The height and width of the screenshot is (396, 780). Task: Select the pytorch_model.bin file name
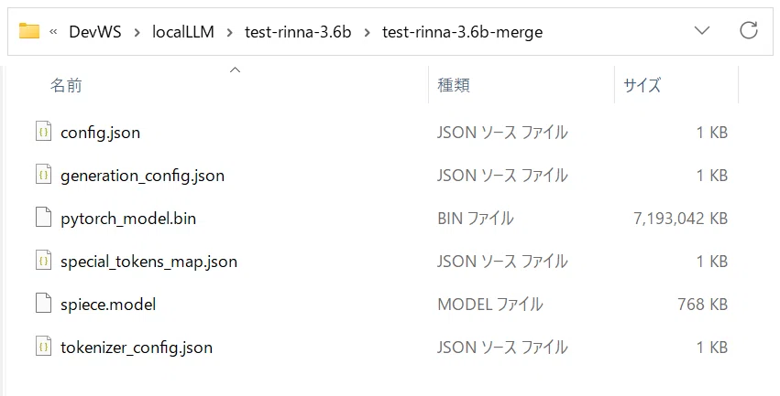click(x=128, y=219)
